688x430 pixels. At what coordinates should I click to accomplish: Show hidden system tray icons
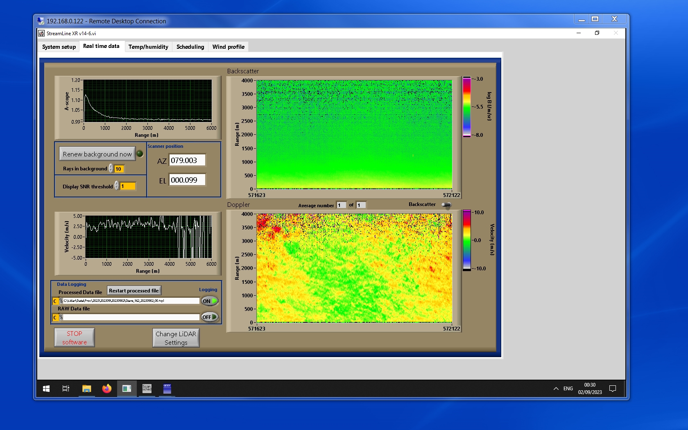coord(556,389)
